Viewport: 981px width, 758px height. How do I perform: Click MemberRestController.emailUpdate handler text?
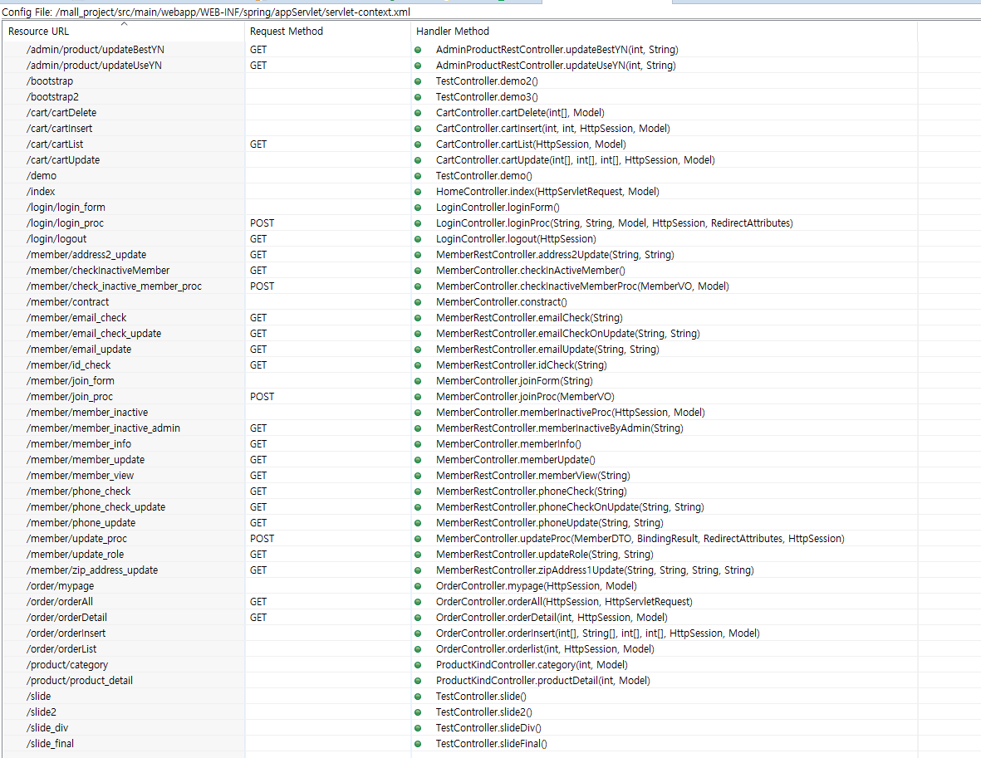547,349
